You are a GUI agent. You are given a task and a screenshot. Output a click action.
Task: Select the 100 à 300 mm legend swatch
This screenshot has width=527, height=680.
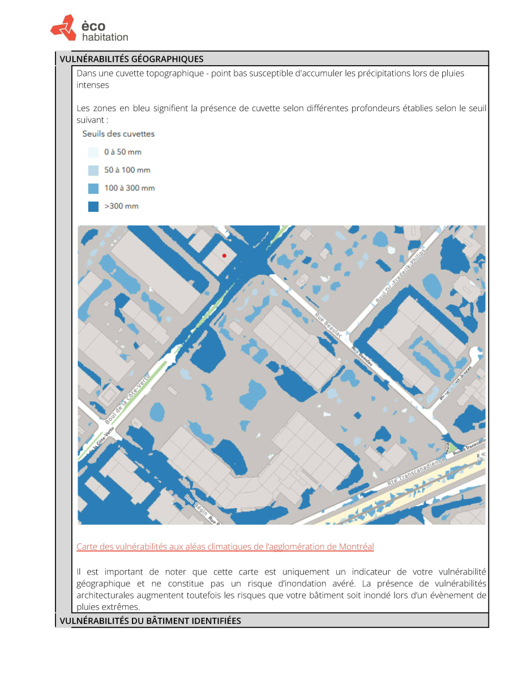coord(93,188)
